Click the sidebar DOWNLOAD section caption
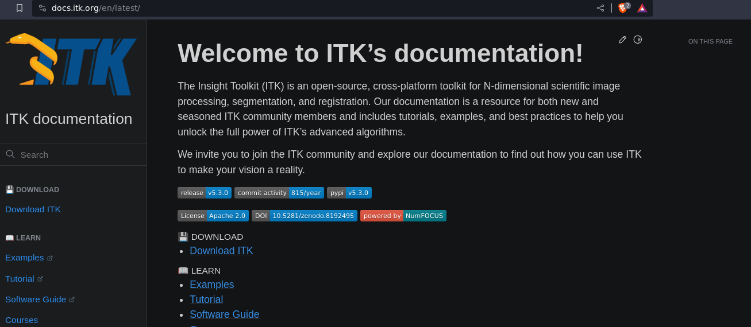The height and width of the screenshot is (327, 751). (x=32, y=190)
